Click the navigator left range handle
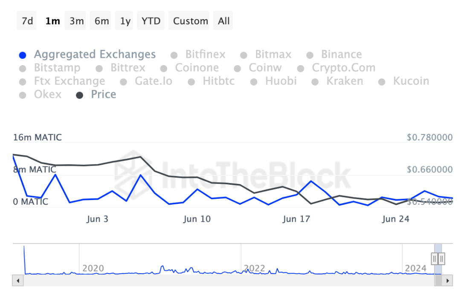 tap(435, 258)
